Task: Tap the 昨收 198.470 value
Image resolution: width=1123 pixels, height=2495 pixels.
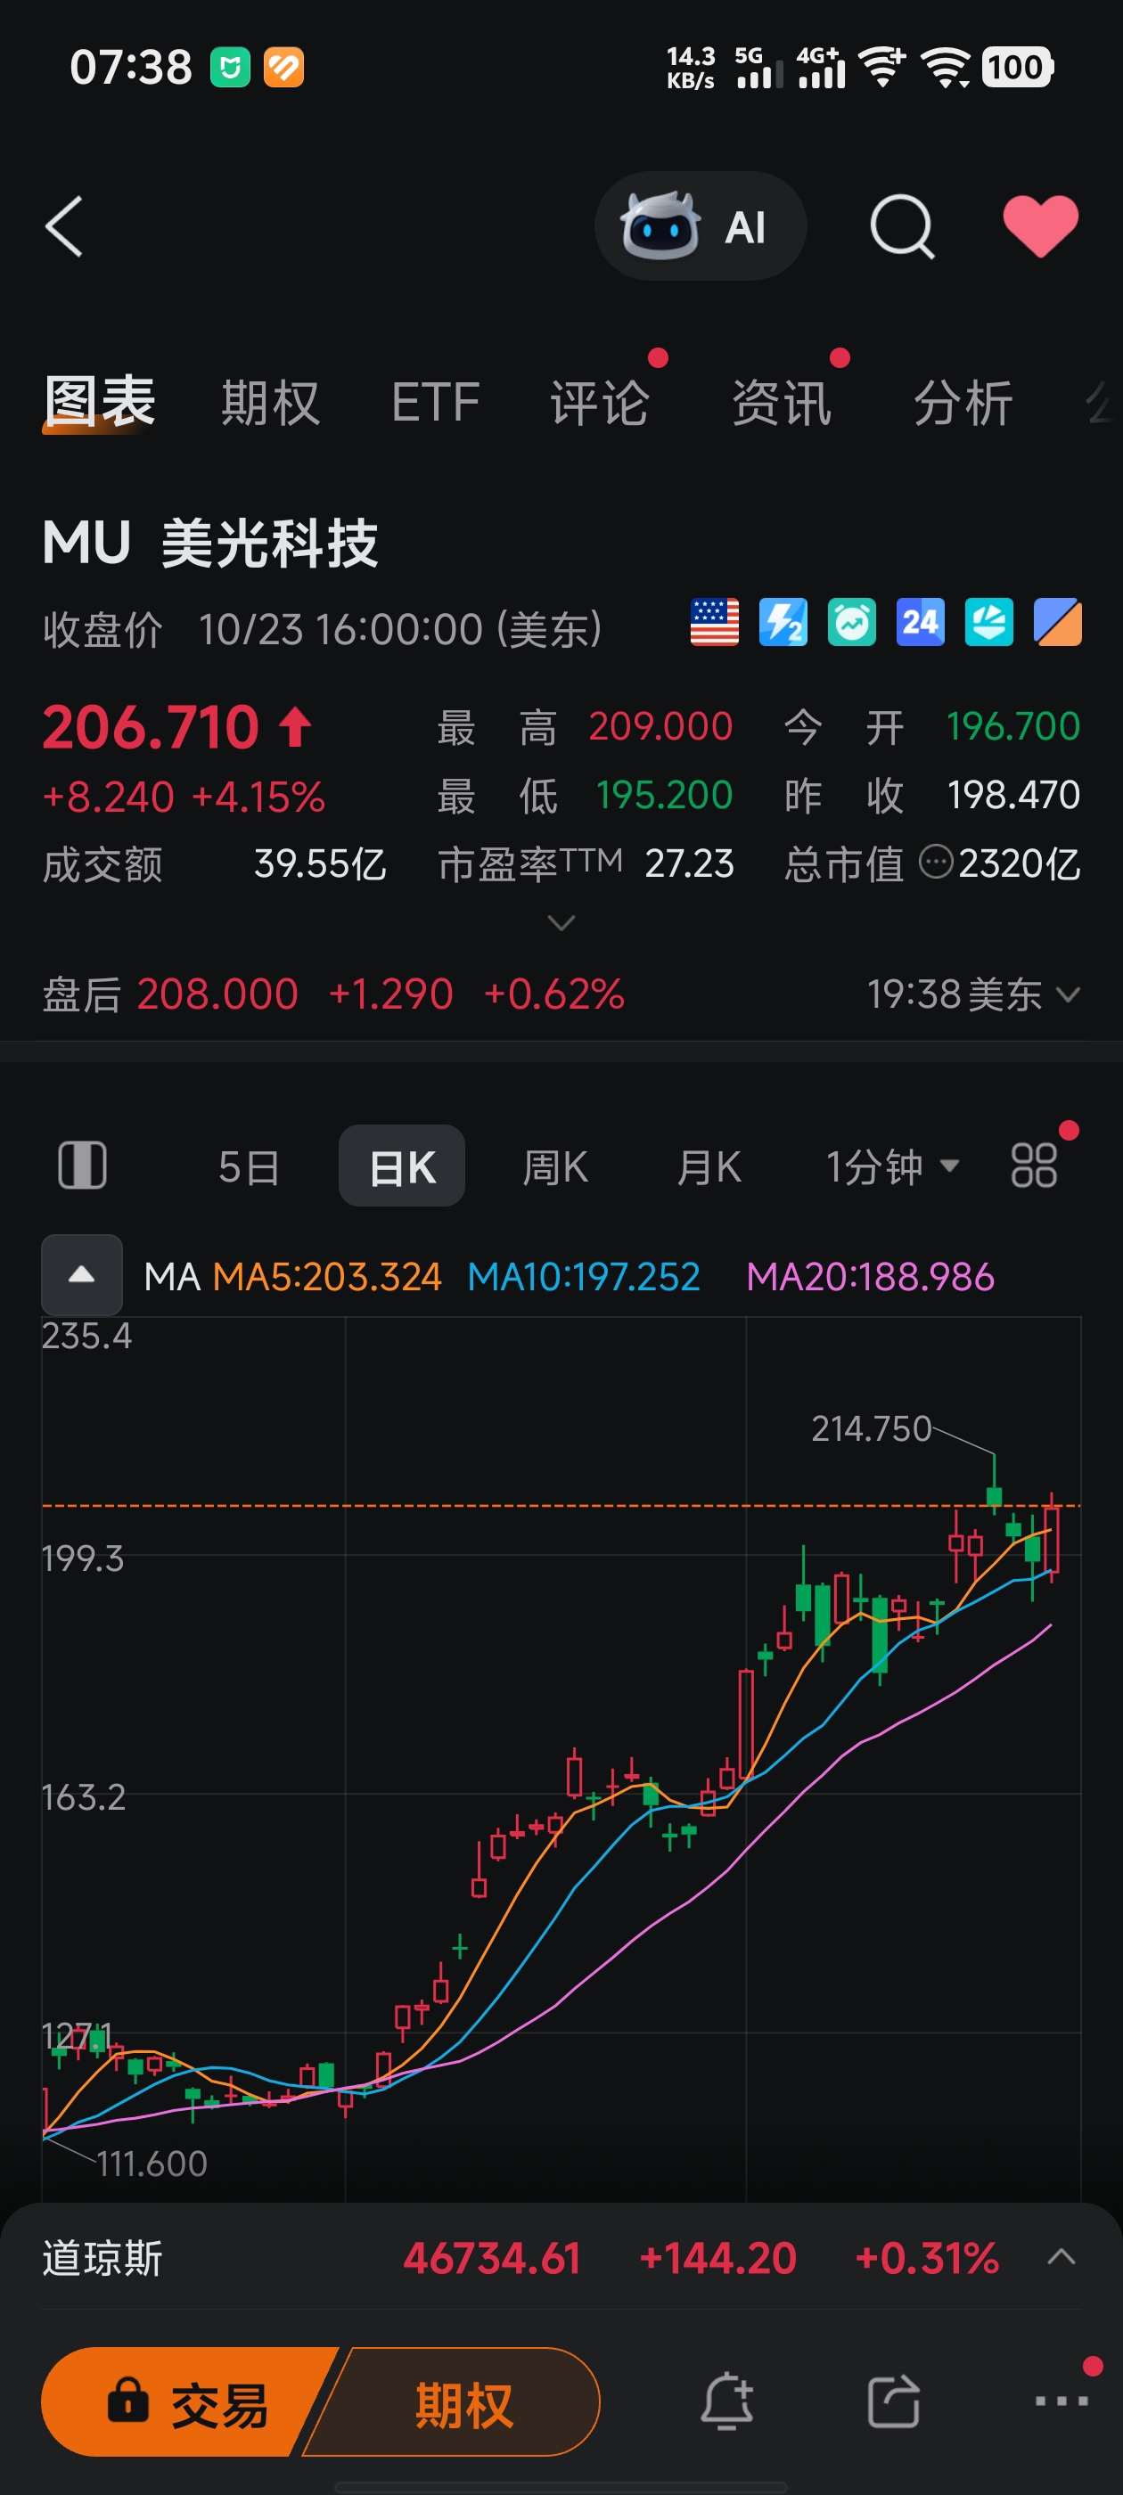Action: point(1013,795)
